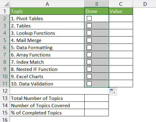This screenshot has width=156, height=122.
Task: Check the Pivot Tables done checkbox
Action: tap(89, 18)
